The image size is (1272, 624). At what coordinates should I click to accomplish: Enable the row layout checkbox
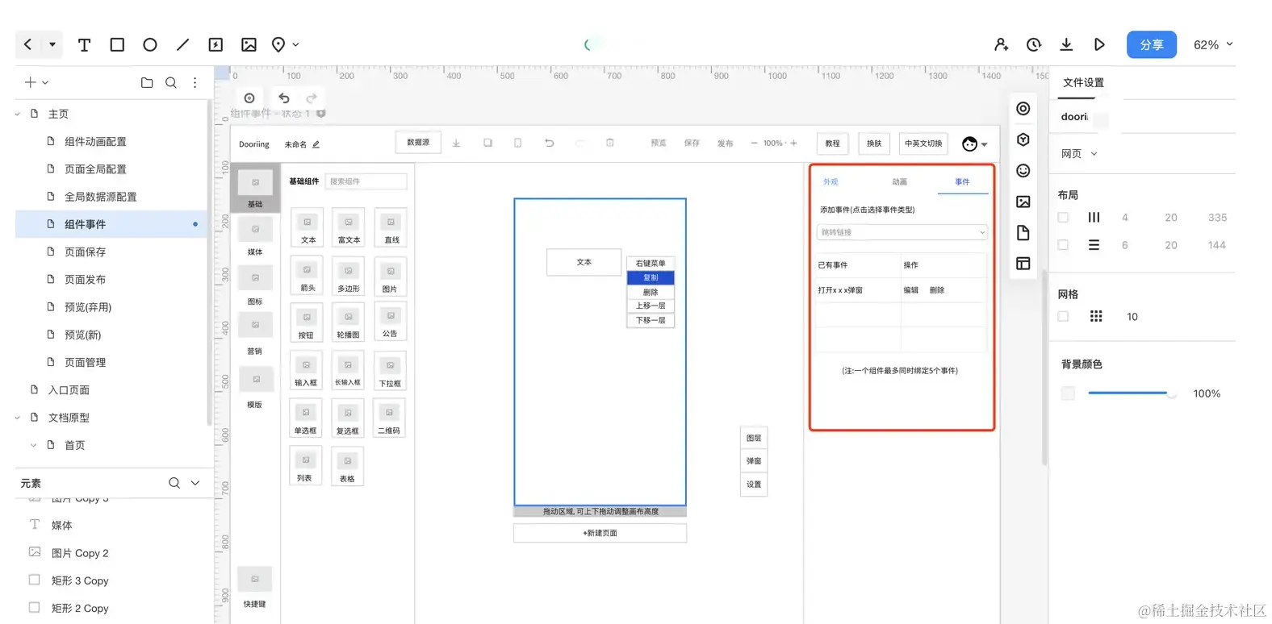[x=1063, y=245]
